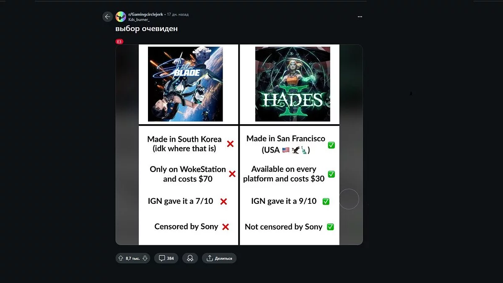Screen dimensions: 503x283
Task: Click the Hades II cover image
Action: click(293, 84)
